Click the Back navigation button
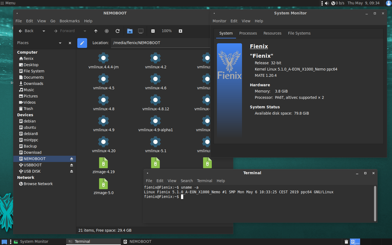The width and height of the screenshot is (392, 245). click(x=26, y=31)
